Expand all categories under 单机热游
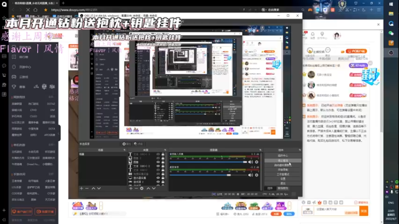The image size is (399, 224). pos(51,145)
